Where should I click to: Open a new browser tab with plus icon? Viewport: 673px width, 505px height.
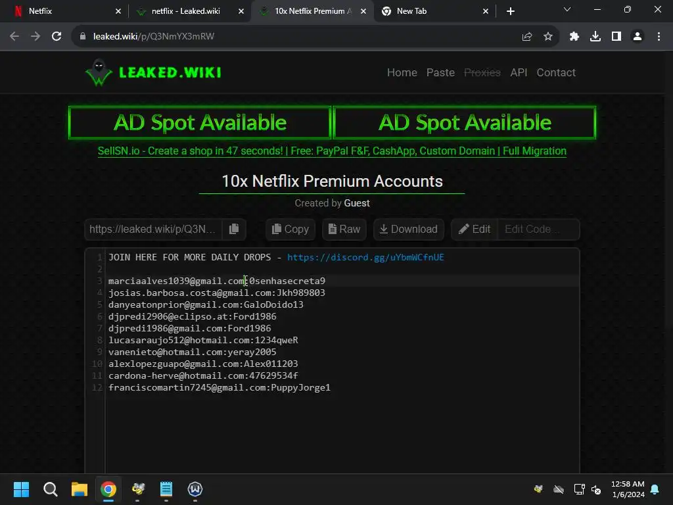point(510,12)
